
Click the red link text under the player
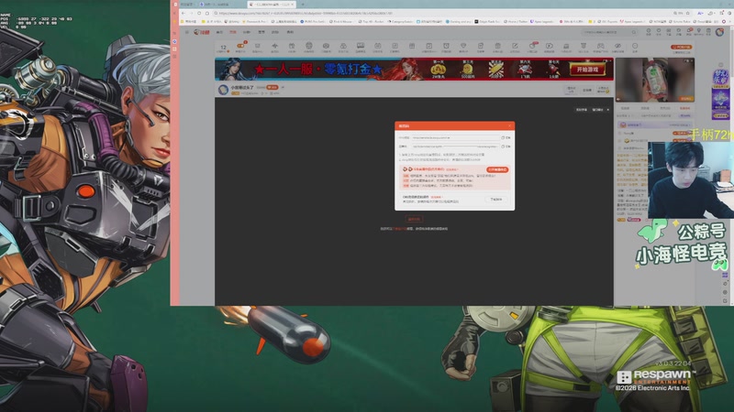(x=399, y=229)
